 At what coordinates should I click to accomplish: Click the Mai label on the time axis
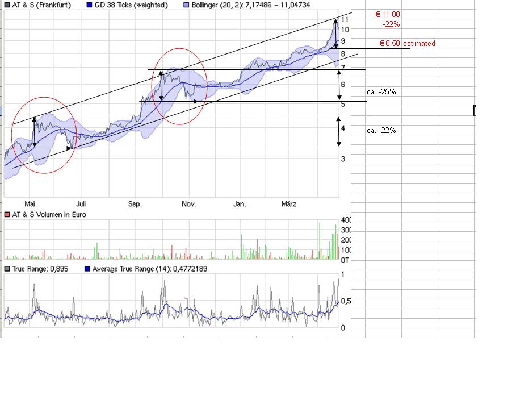pyautogui.click(x=30, y=204)
